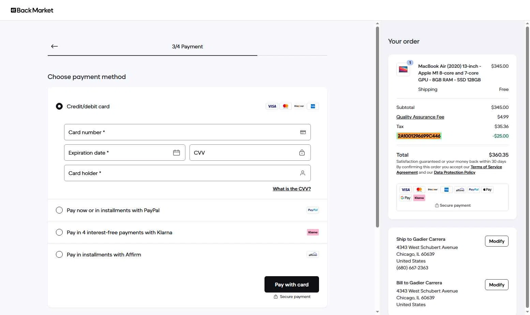Click the Apple Pay icon in order summary

[487, 190]
